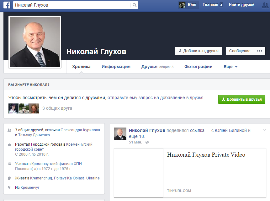Click the Главная link in top bar
Image resolution: width=270 pixels, height=201 pixels.
click(210, 5)
